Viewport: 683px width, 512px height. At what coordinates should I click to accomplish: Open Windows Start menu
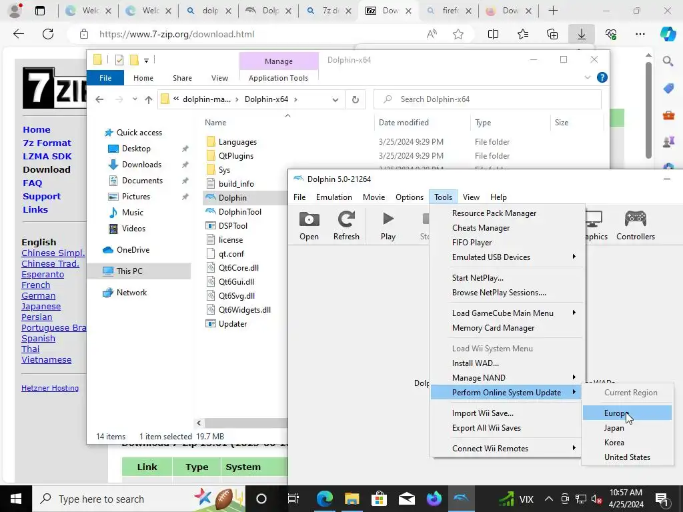click(x=16, y=499)
